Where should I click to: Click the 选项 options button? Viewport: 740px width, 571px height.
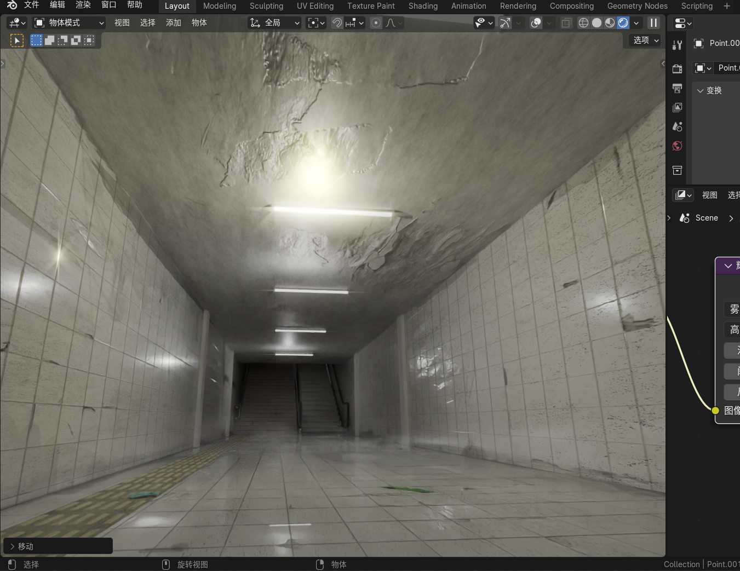coord(646,40)
